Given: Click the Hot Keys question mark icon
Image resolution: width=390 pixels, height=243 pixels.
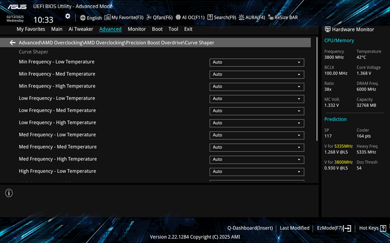Looking at the screenshot, I should [x=383, y=228].
